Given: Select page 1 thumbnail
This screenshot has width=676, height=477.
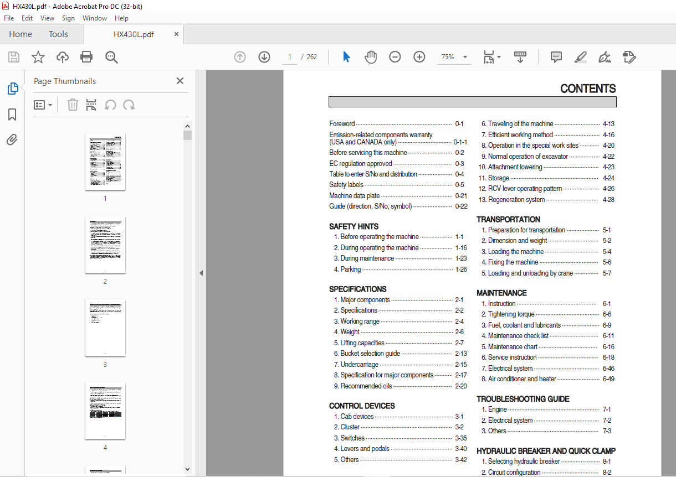Looking at the screenshot, I should coord(105,162).
